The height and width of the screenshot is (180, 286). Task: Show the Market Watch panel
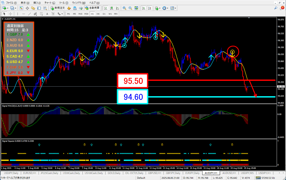point(21,8)
